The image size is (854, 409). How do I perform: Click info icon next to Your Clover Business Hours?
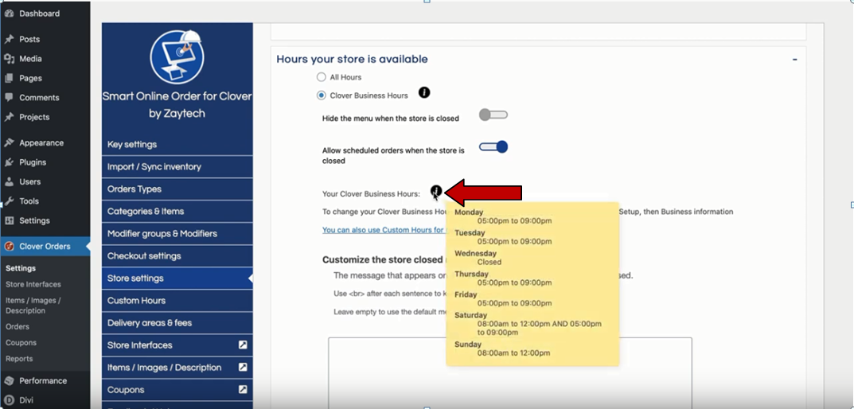[435, 191]
